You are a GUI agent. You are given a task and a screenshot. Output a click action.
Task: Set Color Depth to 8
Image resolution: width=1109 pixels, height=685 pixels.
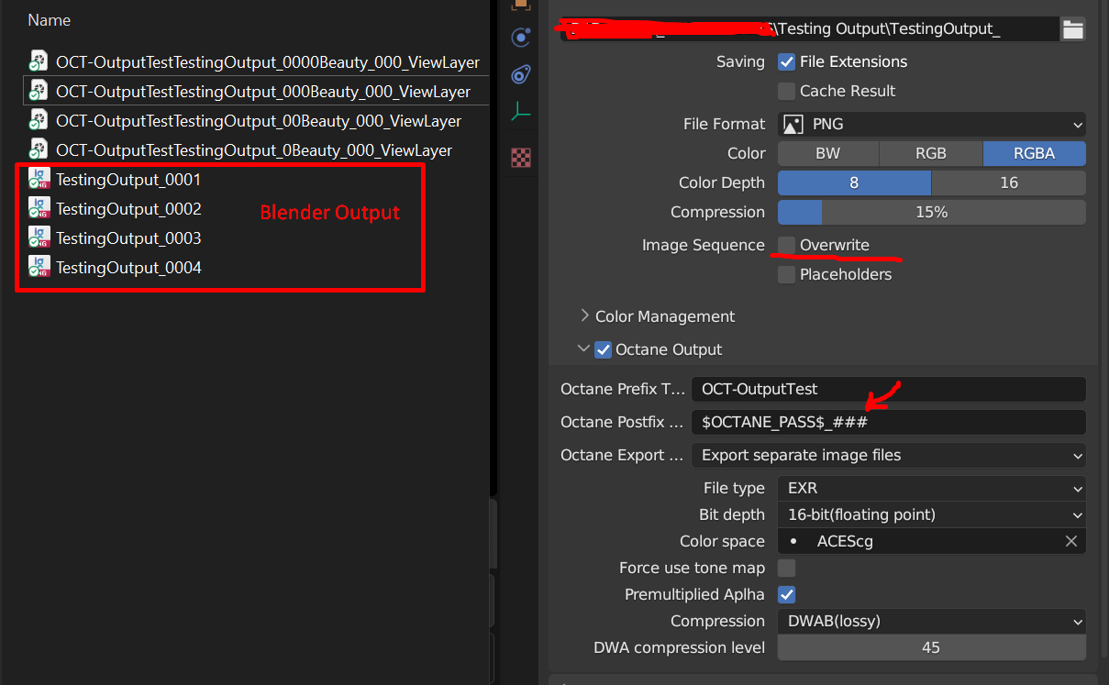(x=854, y=182)
